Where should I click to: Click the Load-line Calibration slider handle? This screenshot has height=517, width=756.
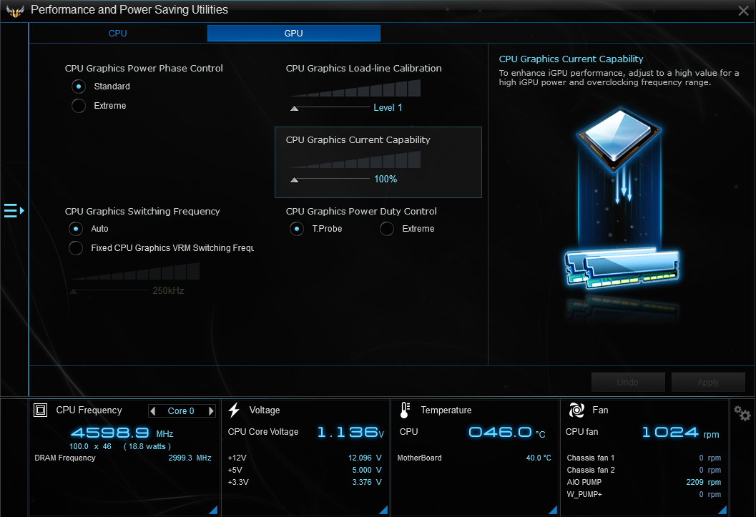click(x=294, y=109)
